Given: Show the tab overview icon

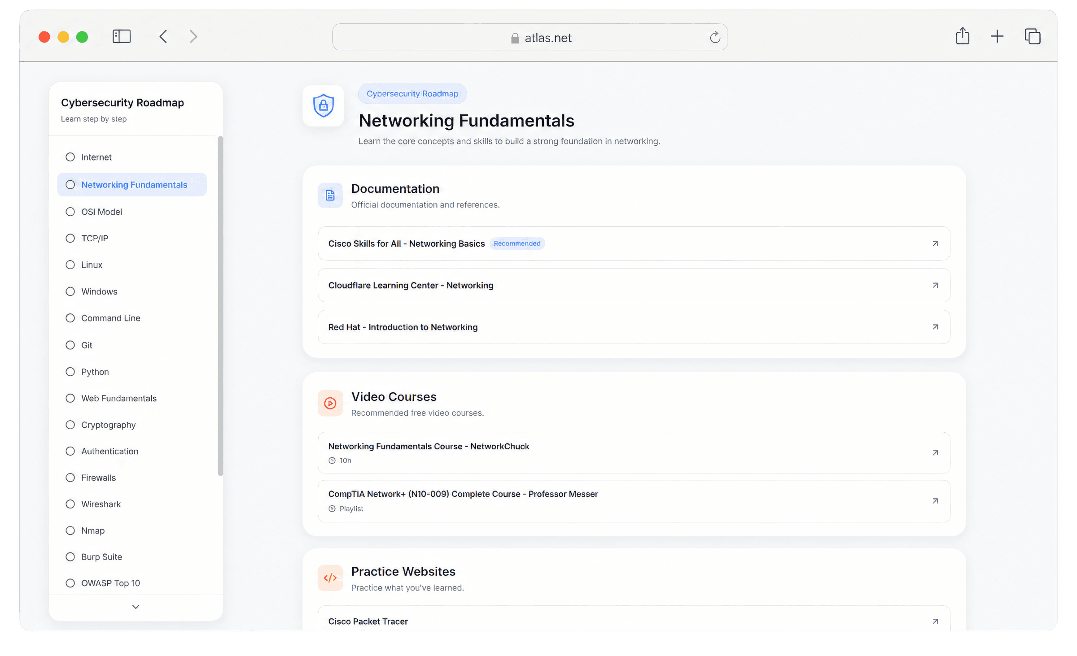Looking at the screenshot, I should 1033,36.
